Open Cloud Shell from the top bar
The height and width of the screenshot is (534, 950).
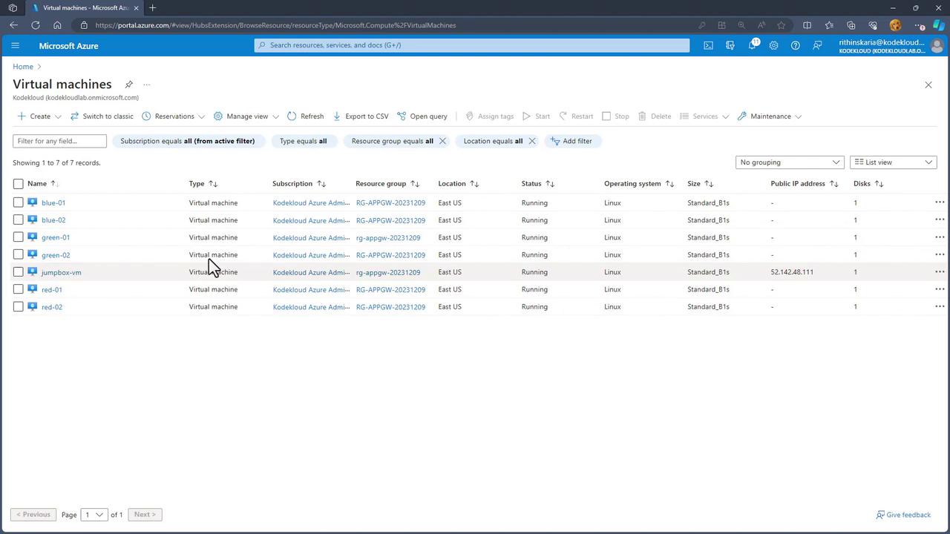point(708,45)
